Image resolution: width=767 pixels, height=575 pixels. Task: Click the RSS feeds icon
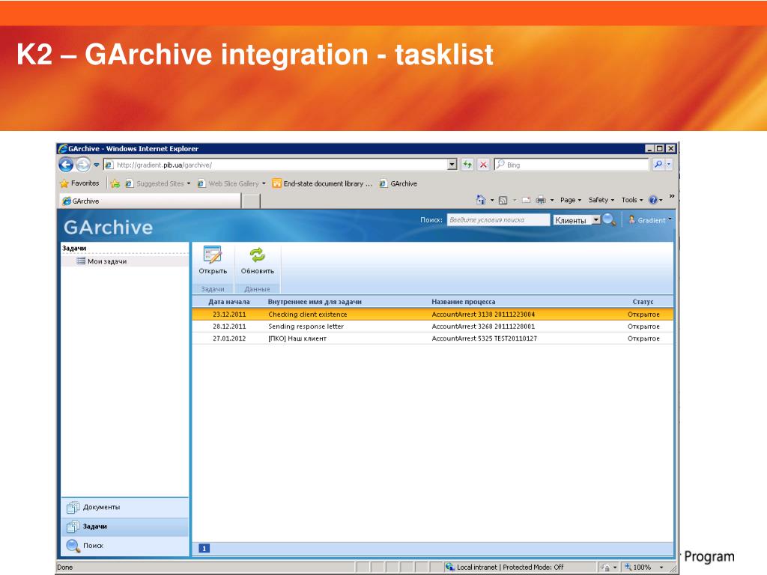coord(503,200)
